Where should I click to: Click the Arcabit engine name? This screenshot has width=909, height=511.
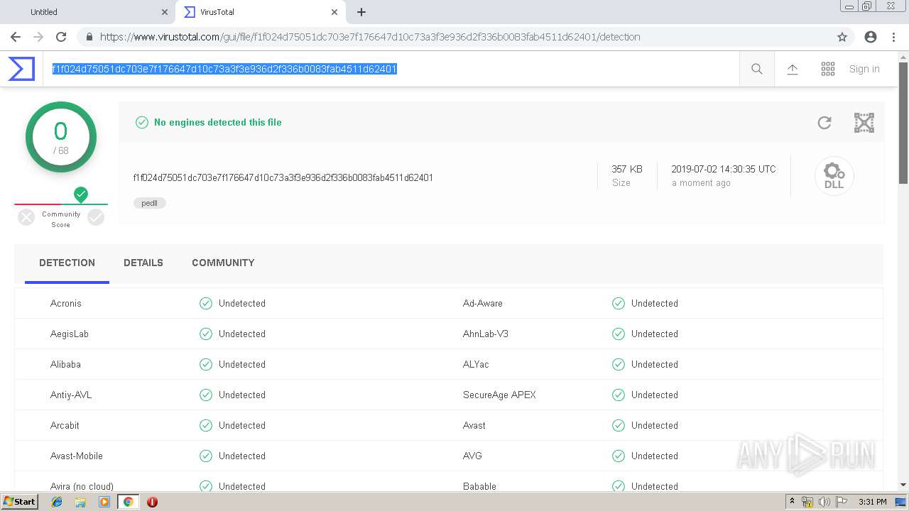click(65, 425)
